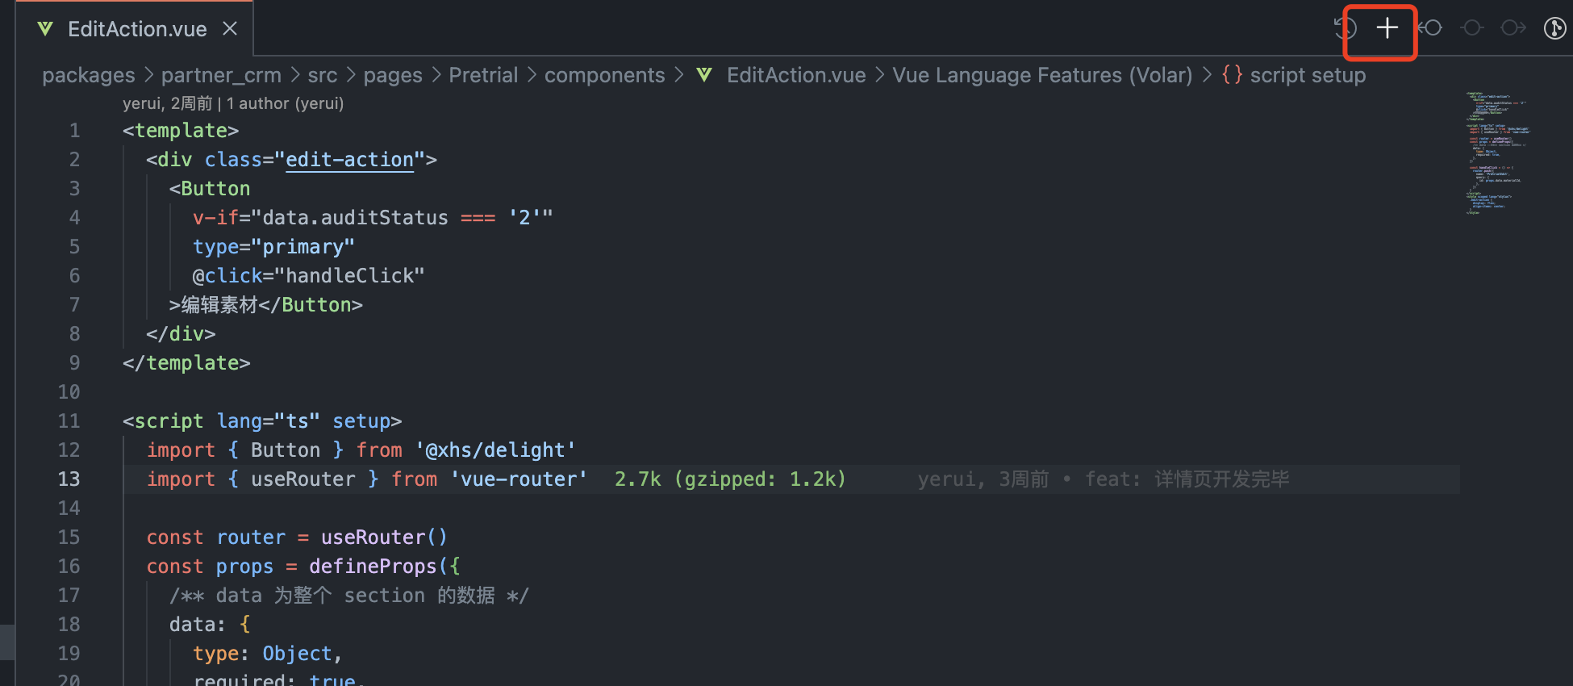Click the minimap code preview
The height and width of the screenshot is (686, 1573).
point(1497,153)
